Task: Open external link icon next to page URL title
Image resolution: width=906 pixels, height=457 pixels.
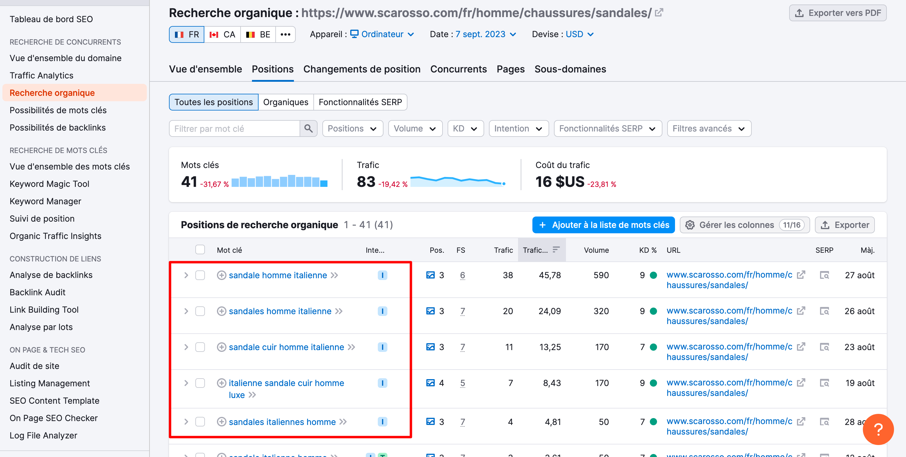Action: coord(659,13)
